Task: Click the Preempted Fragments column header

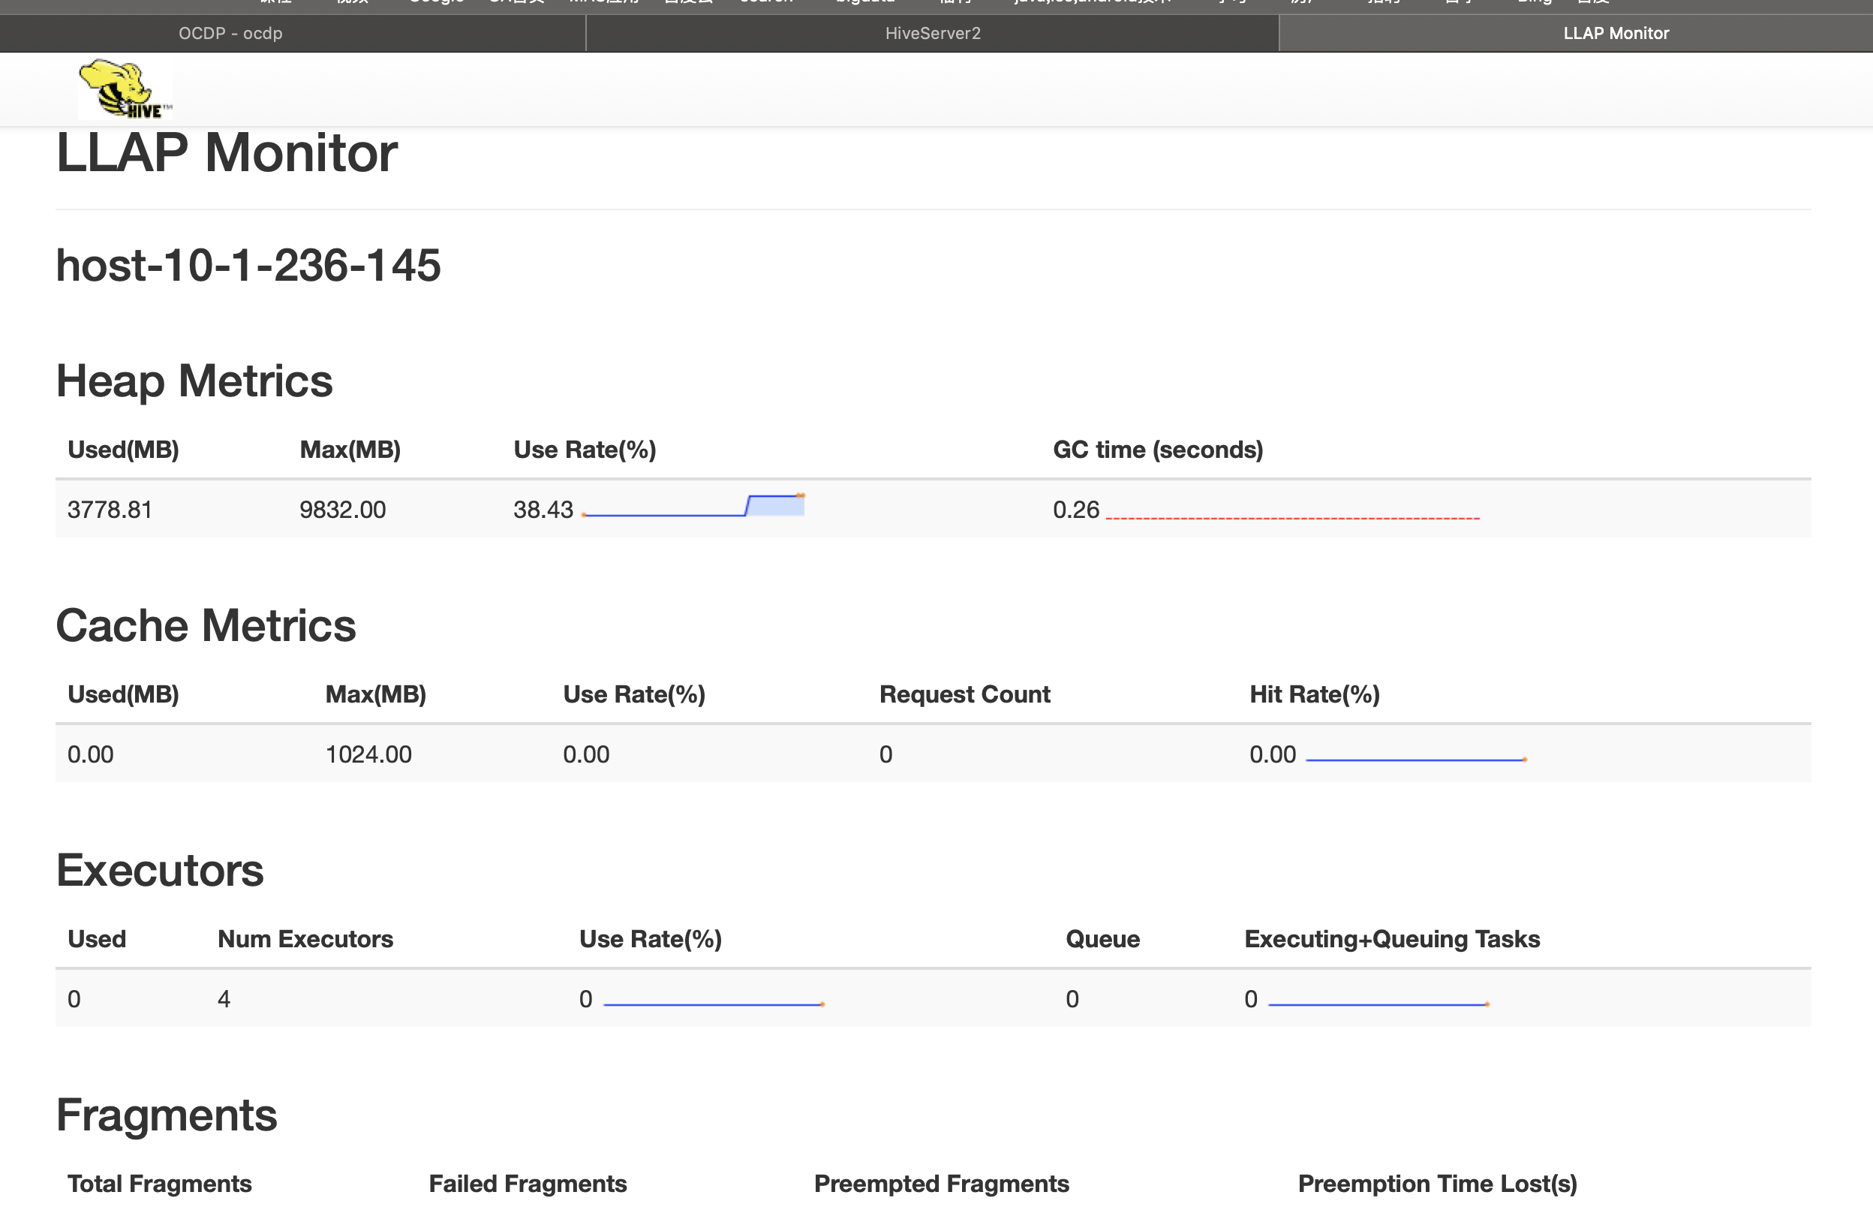Action: [x=942, y=1183]
